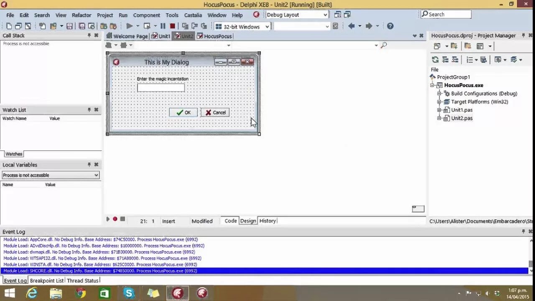The height and width of the screenshot is (301, 535).
Task: Open Local Variables process dropdown
Action: [96, 175]
